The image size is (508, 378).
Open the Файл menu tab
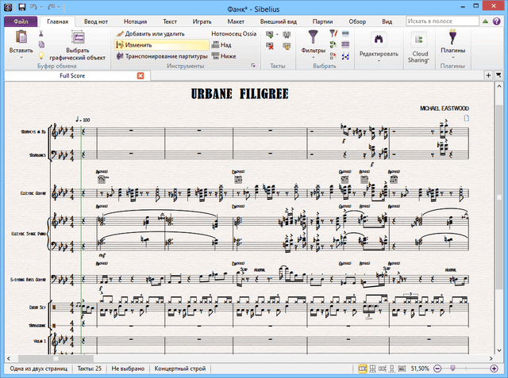pyautogui.click(x=21, y=23)
